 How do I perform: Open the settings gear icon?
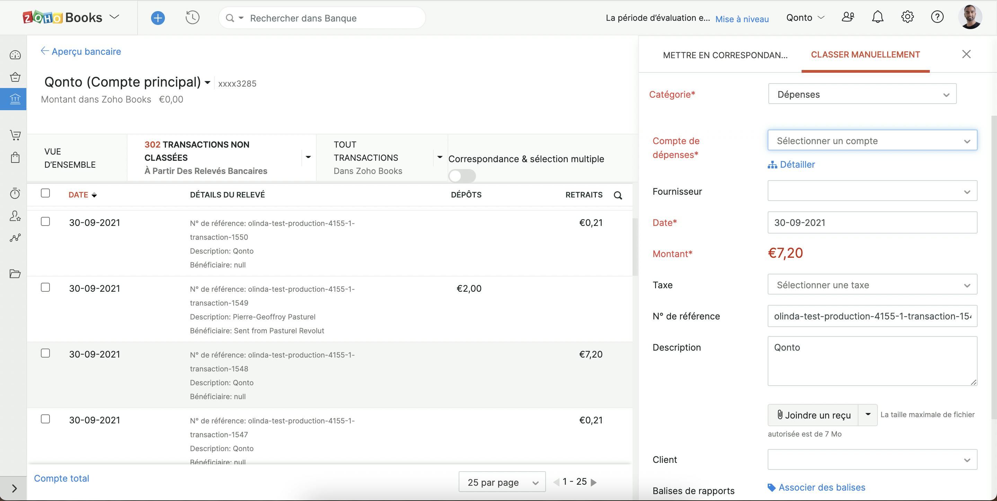click(x=907, y=17)
